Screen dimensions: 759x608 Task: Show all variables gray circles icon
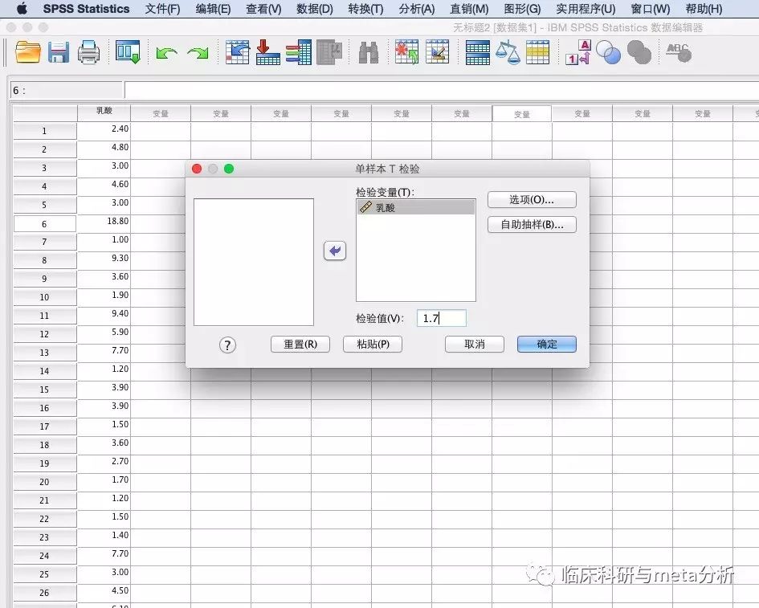pos(639,52)
